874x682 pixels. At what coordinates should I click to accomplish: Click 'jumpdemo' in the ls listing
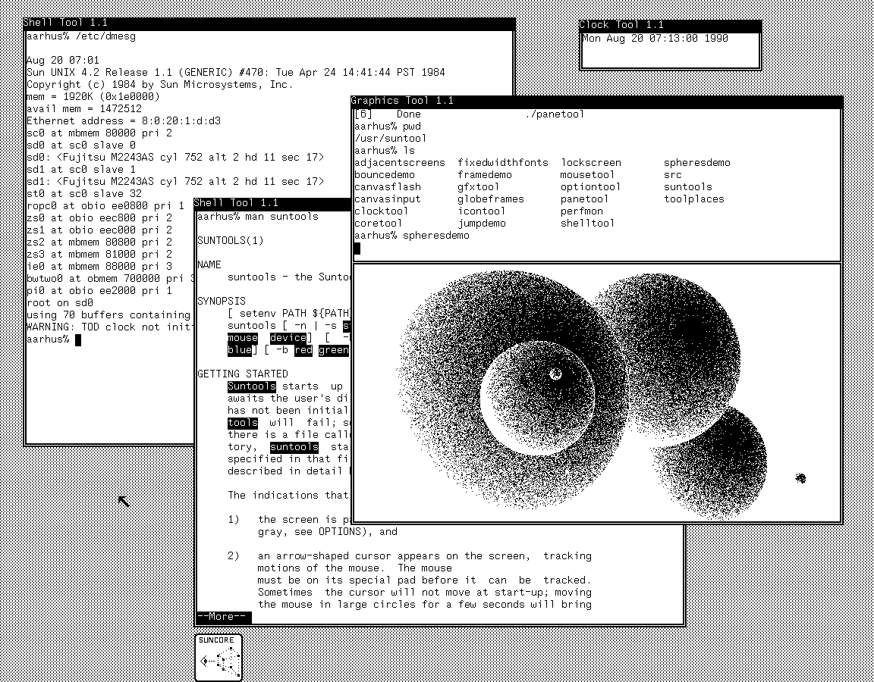point(482,224)
